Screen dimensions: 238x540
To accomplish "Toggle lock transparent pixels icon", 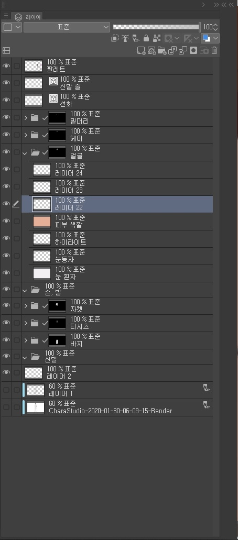I will click(157, 38).
